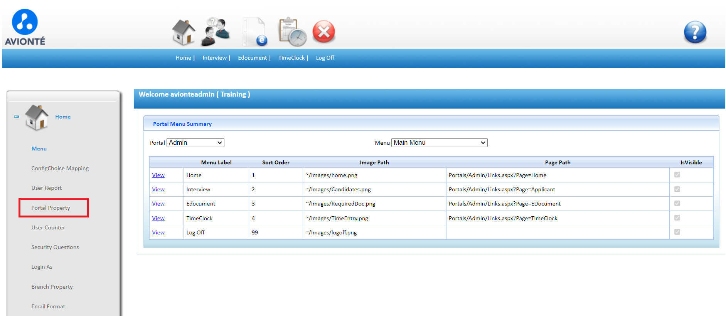Viewport: 726px width, 316px height.
Task: Open ConfigChoice Mapping in sidebar
Action: coord(60,168)
